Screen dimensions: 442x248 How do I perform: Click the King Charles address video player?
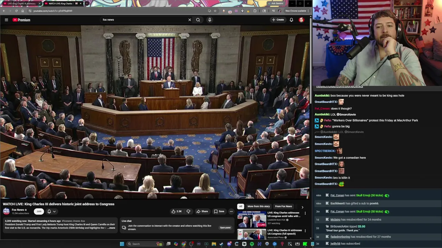[155, 112]
